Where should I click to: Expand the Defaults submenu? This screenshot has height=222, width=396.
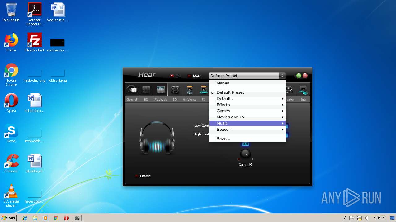click(247, 99)
